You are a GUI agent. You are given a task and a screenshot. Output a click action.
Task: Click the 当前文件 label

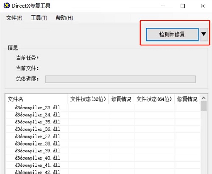coord(27,68)
